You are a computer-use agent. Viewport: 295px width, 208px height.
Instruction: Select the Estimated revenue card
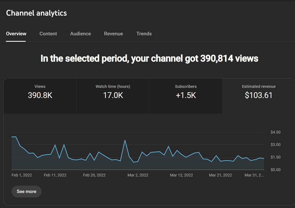point(259,96)
